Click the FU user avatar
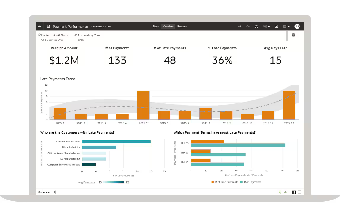 point(297,27)
